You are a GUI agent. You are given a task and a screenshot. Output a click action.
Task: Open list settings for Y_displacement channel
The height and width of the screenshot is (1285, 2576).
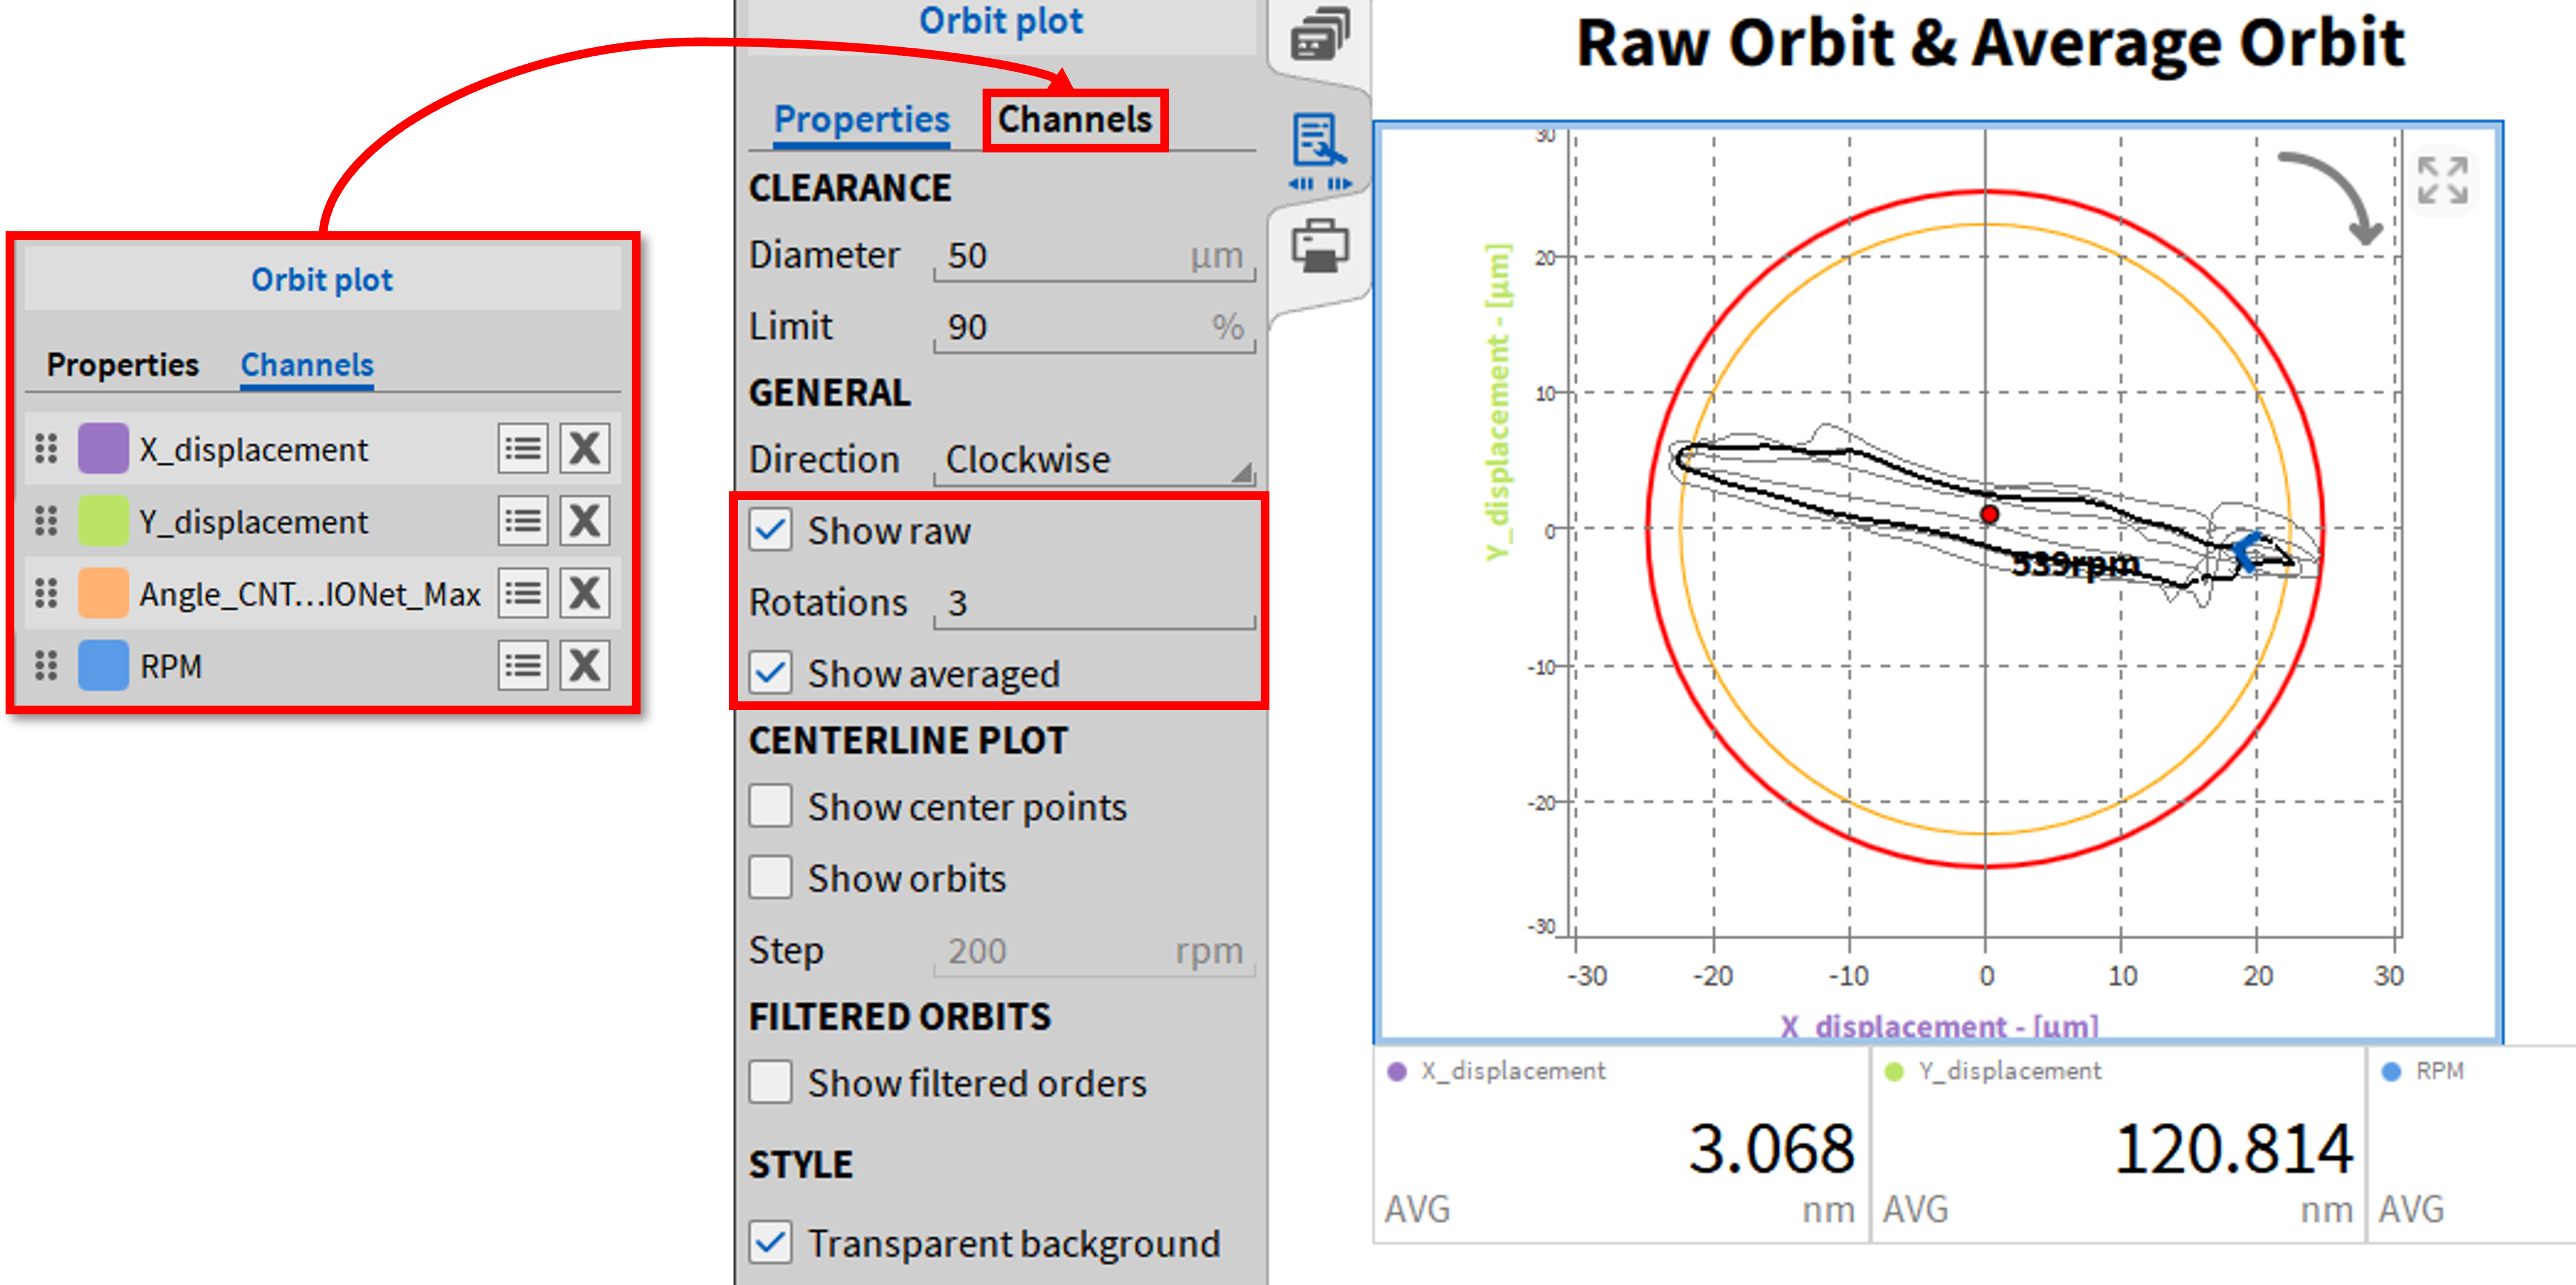click(x=523, y=521)
